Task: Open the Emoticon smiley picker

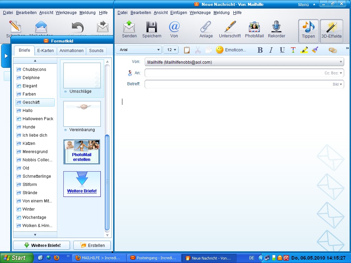Action: (x=231, y=50)
